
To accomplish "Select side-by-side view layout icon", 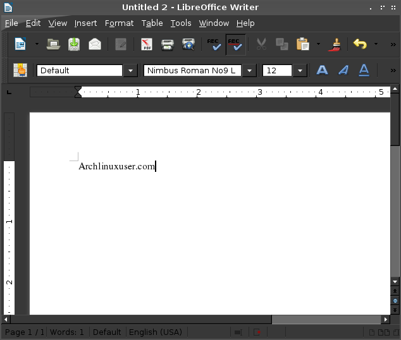I will tap(384, 332).
